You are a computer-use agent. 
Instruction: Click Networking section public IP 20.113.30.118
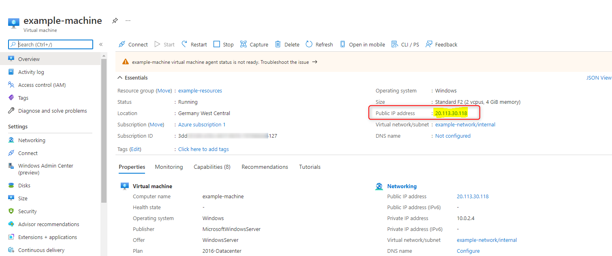coord(473,196)
